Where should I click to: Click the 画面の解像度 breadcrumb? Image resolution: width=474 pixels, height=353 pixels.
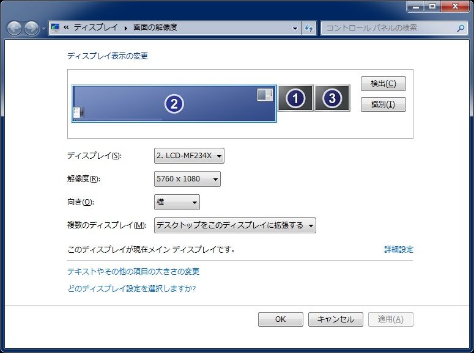tap(155, 27)
